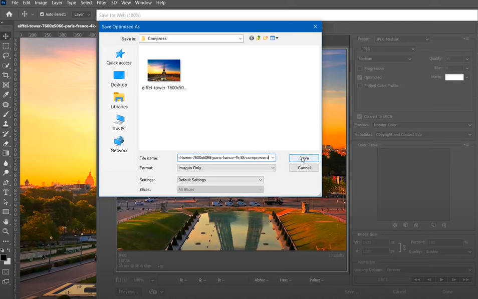Navigate to This PC location
The width and height of the screenshot is (478, 299).
pos(119,123)
